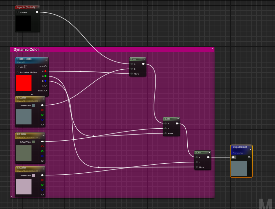Collapse the Input In (Vector3) node
This screenshot has width=275, height=209.
click(x=38, y=7)
